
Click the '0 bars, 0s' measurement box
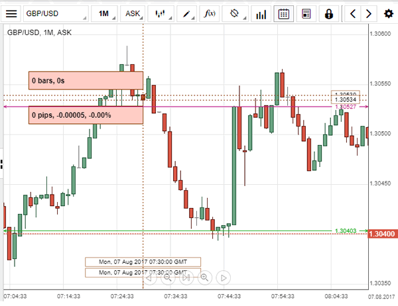86,81
